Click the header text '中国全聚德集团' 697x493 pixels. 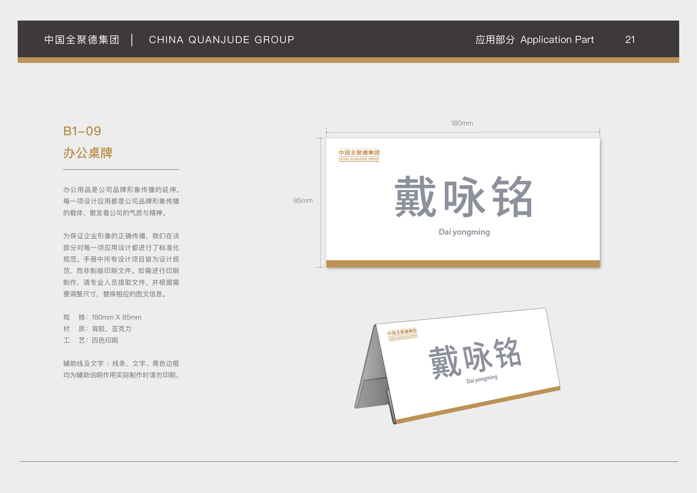tap(82, 40)
